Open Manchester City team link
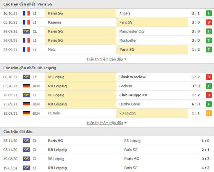This screenshot has height=172, width=214. [132, 31]
